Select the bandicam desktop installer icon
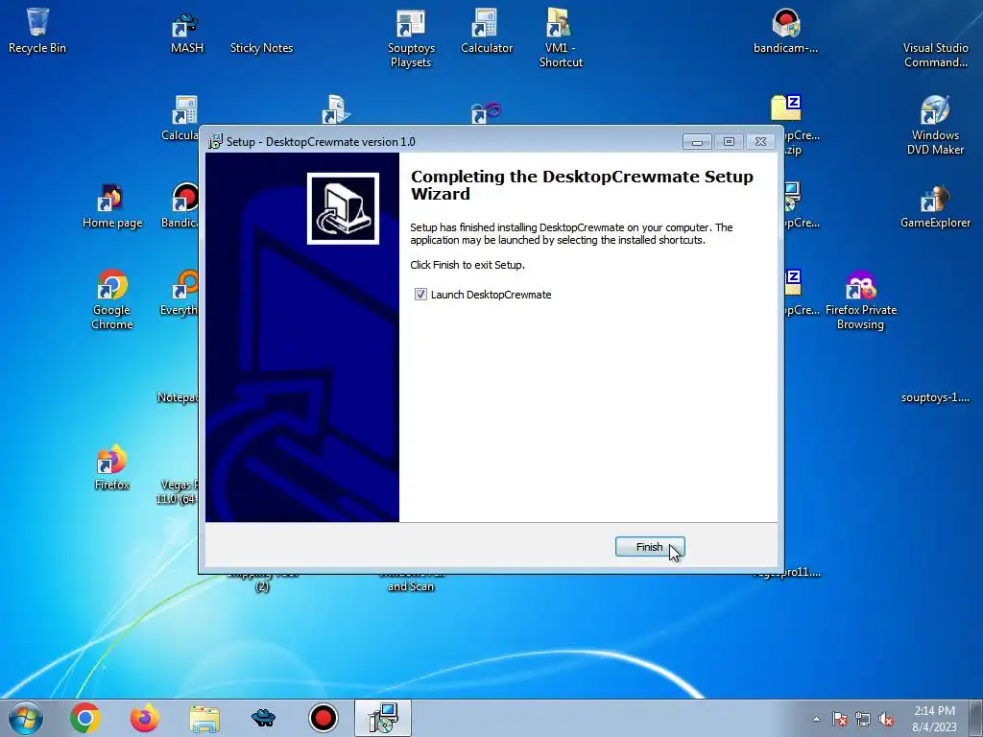983x737 pixels. (785, 32)
